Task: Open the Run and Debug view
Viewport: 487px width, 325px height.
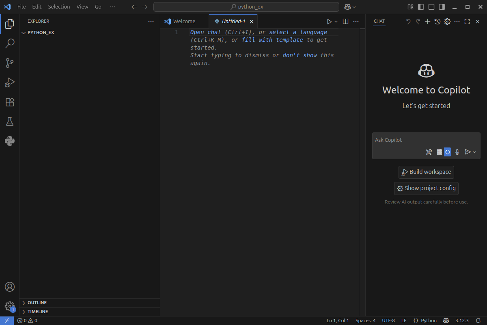Action: [10, 82]
